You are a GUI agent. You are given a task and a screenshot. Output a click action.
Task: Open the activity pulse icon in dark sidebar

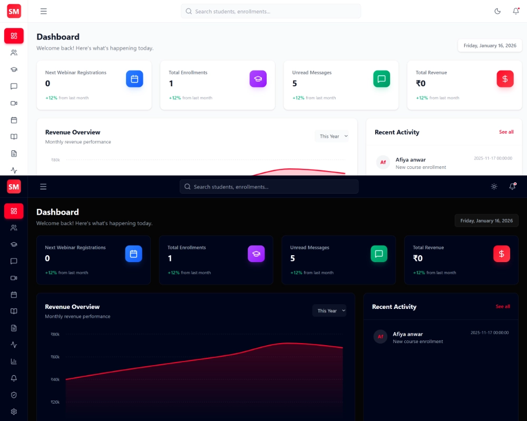pyautogui.click(x=14, y=345)
